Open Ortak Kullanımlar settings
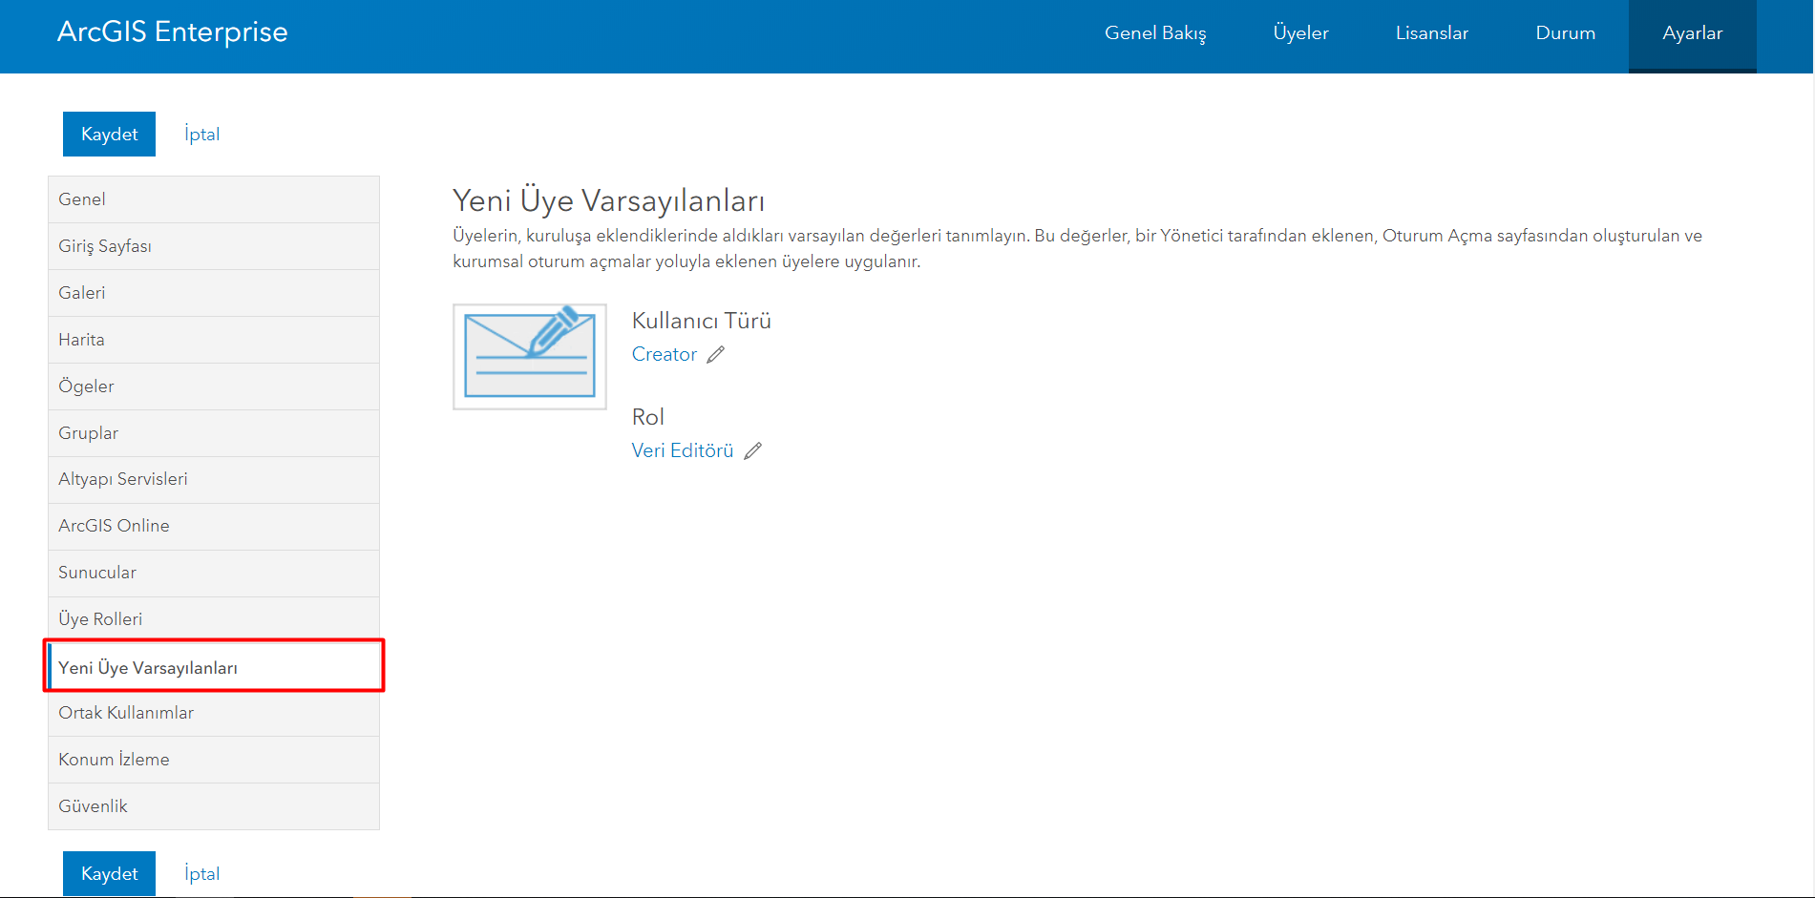Screen dimensions: 1815x898 click(x=214, y=713)
